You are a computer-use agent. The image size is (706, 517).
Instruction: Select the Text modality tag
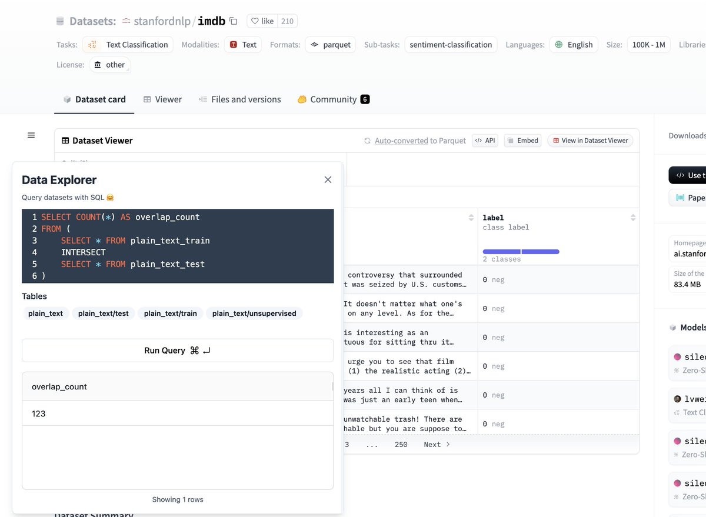243,45
